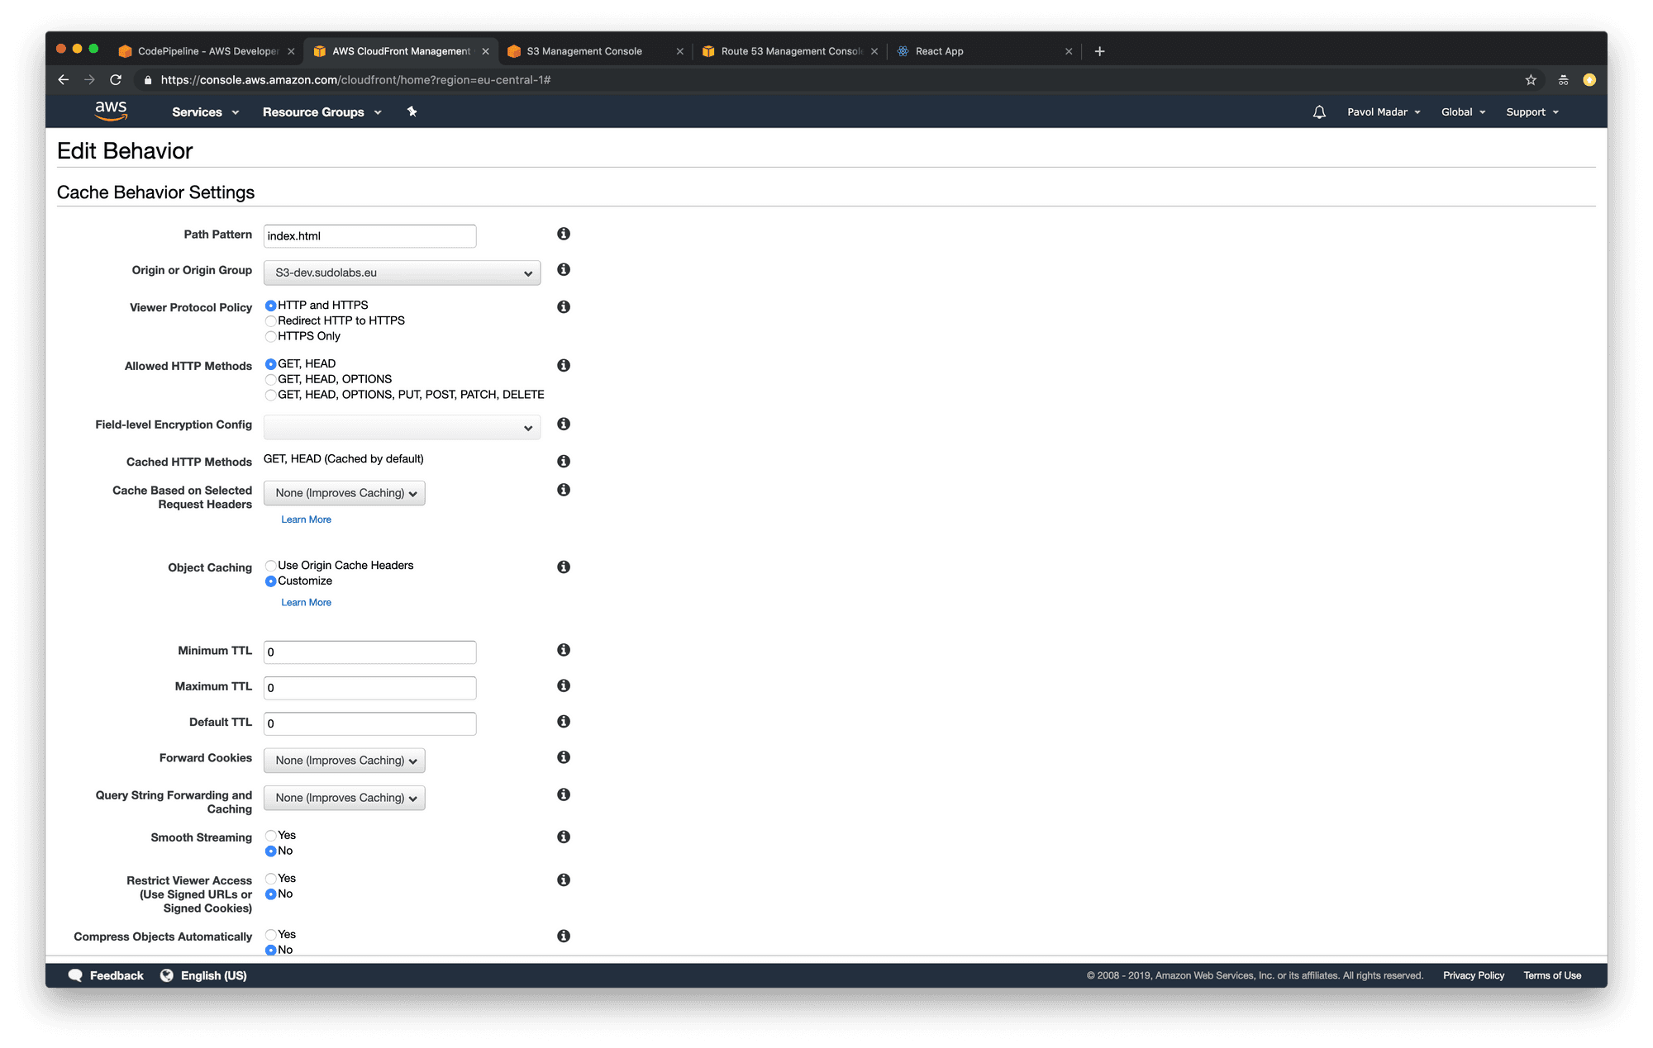Image resolution: width=1653 pixels, height=1048 pixels.
Task: Open Field-level Encryption Config dropdown
Action: click(402, 427)
